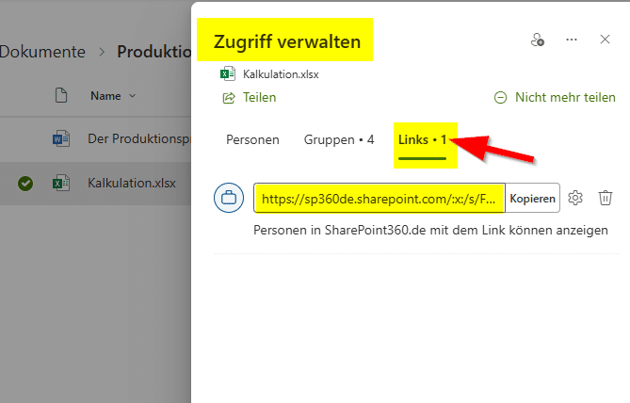Image resolution: width=630 pixels, height=403 pixels.
Task: Click the grant access person icon
Action: coord(538,40)
